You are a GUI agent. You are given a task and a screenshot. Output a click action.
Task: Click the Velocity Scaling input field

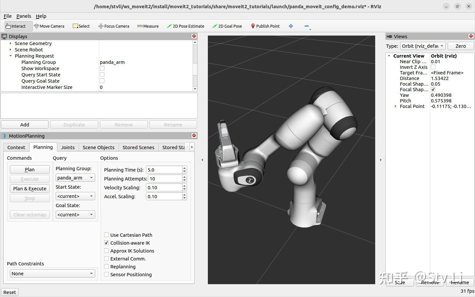(164, 187)
